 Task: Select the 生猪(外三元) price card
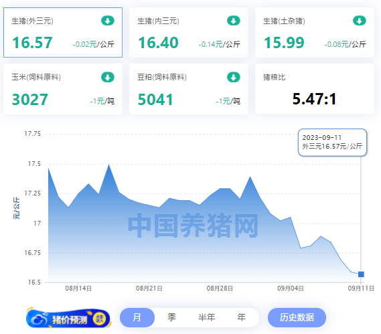click(63, 33)
